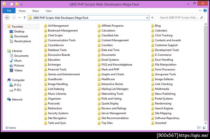Click the Contests and Awards folder name
This screenshot has height=139, width=210.
pyautogui.click(x=168, y=40)
